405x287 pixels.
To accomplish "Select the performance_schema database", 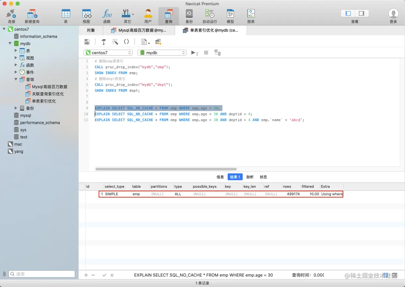I will click(40, 122).
